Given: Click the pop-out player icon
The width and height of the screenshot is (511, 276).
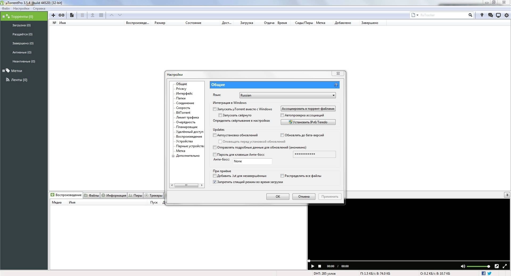Looking at the screenshot, I should pos(497,266).
